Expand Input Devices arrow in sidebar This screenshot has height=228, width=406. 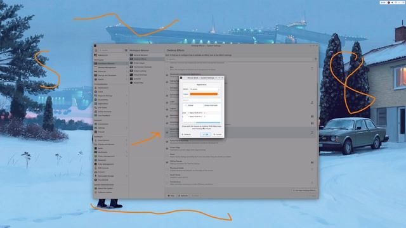tap(127, 141)
